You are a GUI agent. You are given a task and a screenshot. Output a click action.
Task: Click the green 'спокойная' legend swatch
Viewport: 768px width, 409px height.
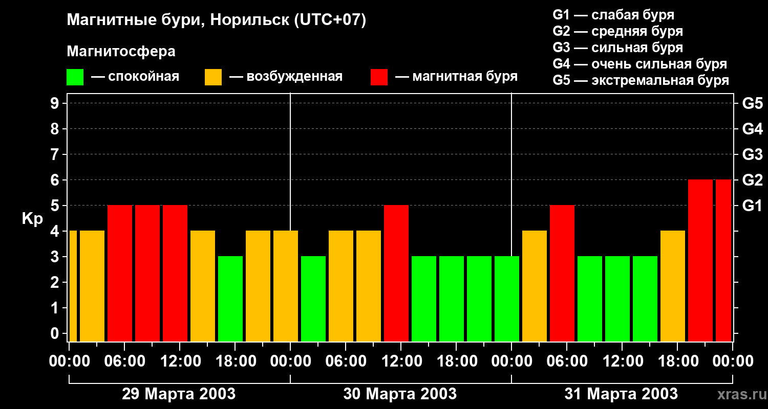pos(75,77)
